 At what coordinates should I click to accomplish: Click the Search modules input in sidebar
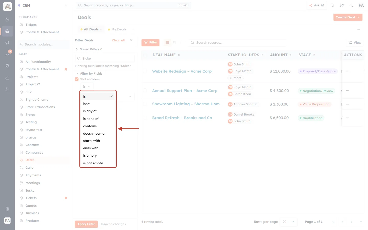pos(44,44)
